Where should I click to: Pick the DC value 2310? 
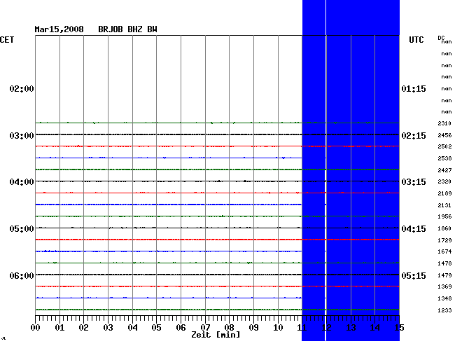pyautogui.click(x=444, y=123)
